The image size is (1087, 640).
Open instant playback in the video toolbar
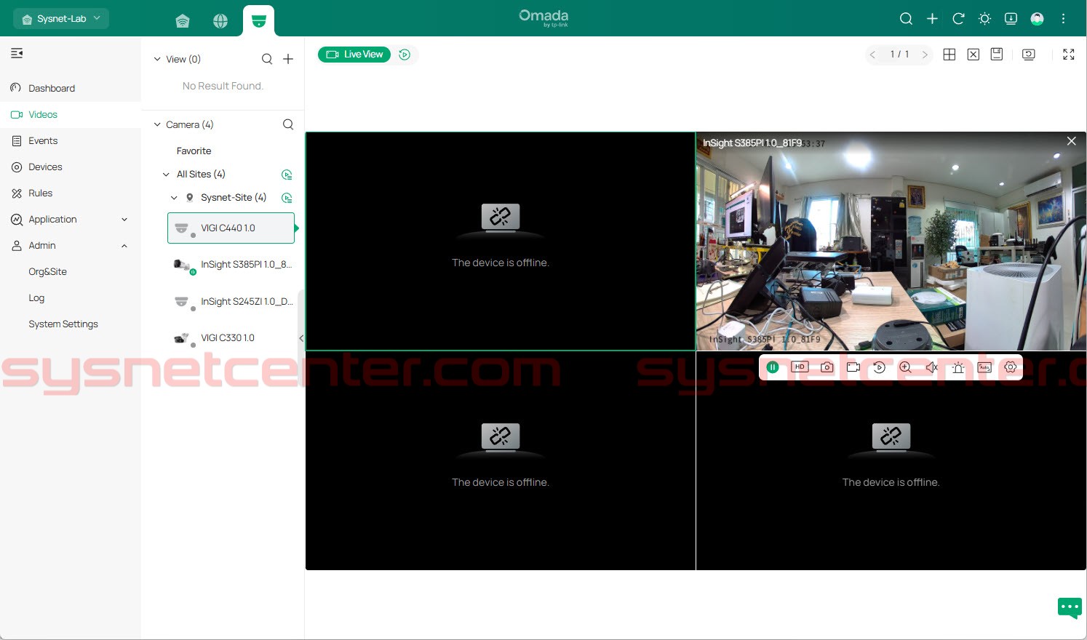point(880,367)
